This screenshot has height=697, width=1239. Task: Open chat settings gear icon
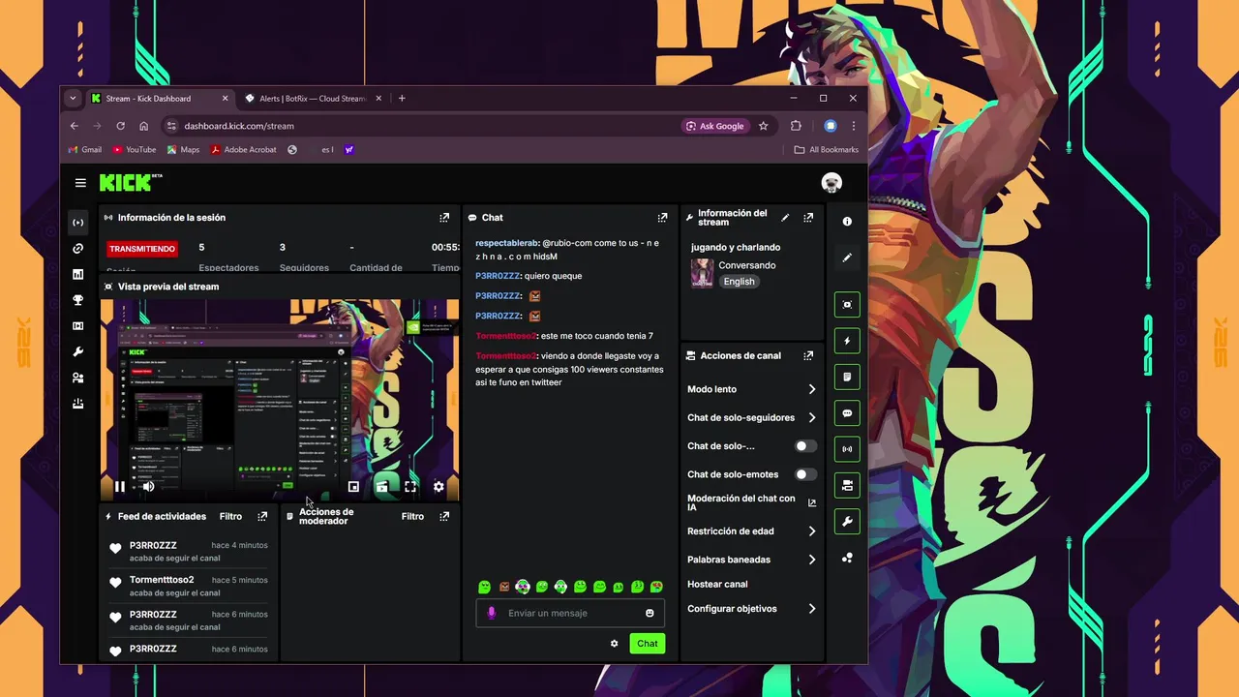[x=614, y=644]
